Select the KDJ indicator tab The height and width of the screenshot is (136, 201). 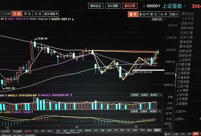[36, 131]
